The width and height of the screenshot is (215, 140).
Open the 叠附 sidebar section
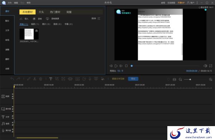(7, 59)
